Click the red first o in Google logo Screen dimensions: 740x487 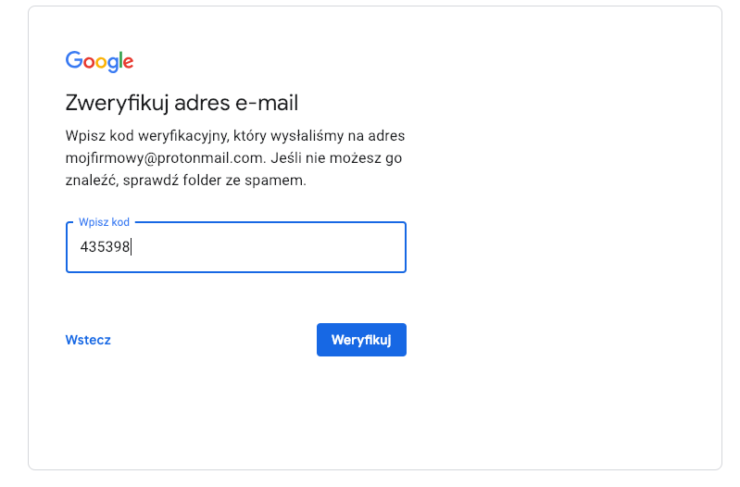88,63
